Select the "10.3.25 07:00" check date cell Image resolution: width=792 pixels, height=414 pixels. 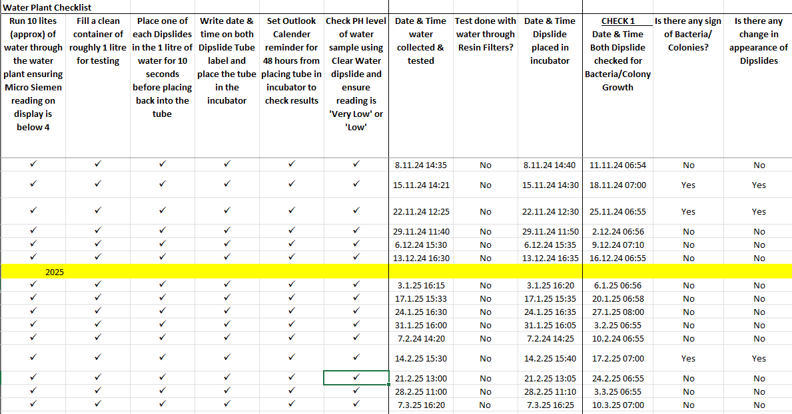(x=617, y=405)
